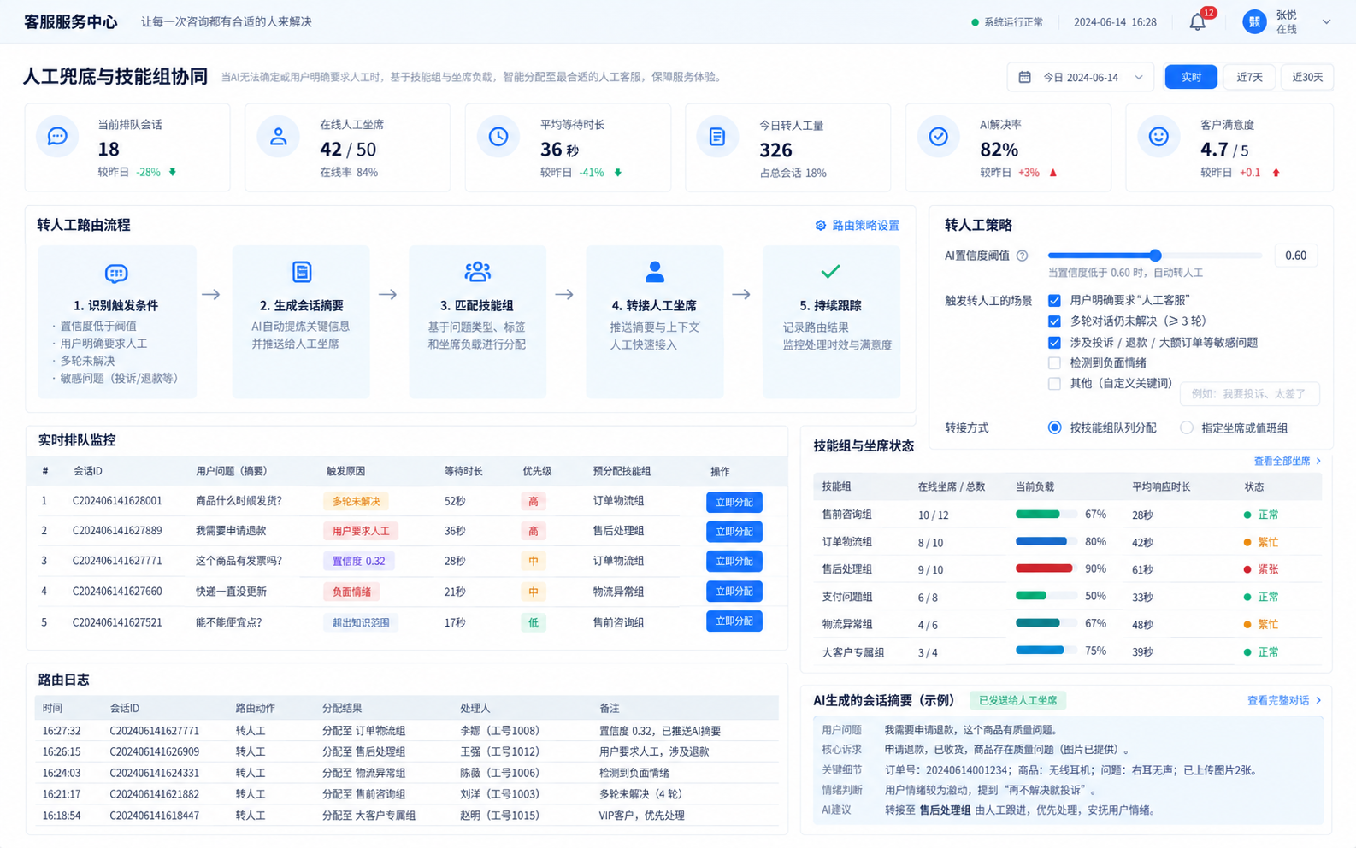This screenshot has height=848, width=1356.
Task: Click the chat icon in step 1 识别触发条件
Action: click(116, 273)
